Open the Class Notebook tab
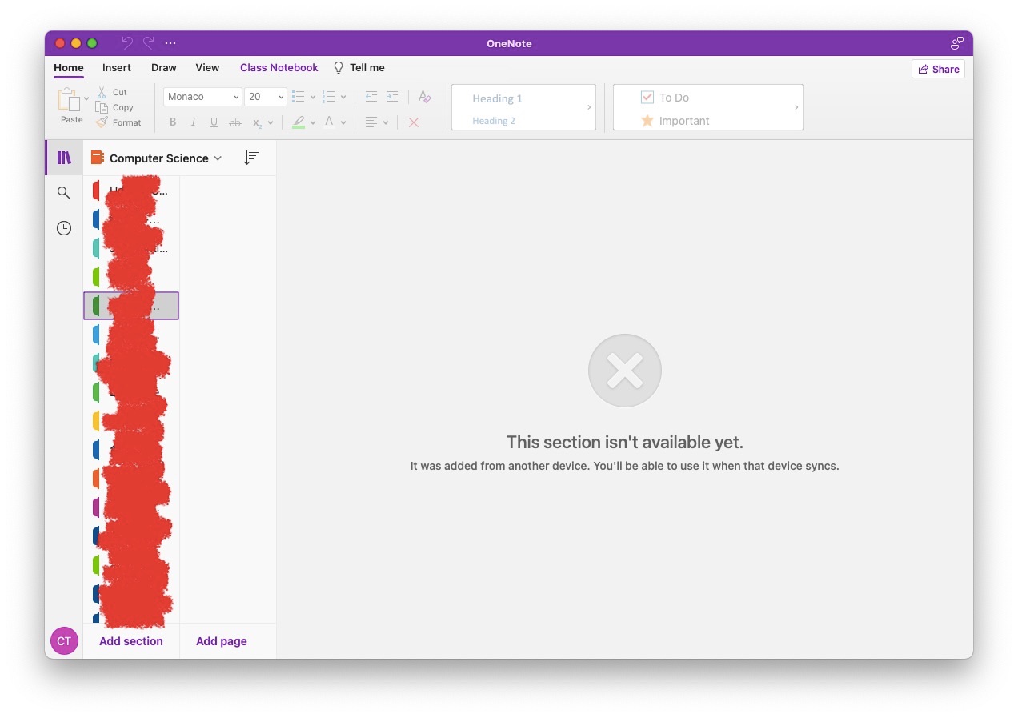The height and width of the screenshot is (718, 1018). pyautogui.click(x=279, y=68)
